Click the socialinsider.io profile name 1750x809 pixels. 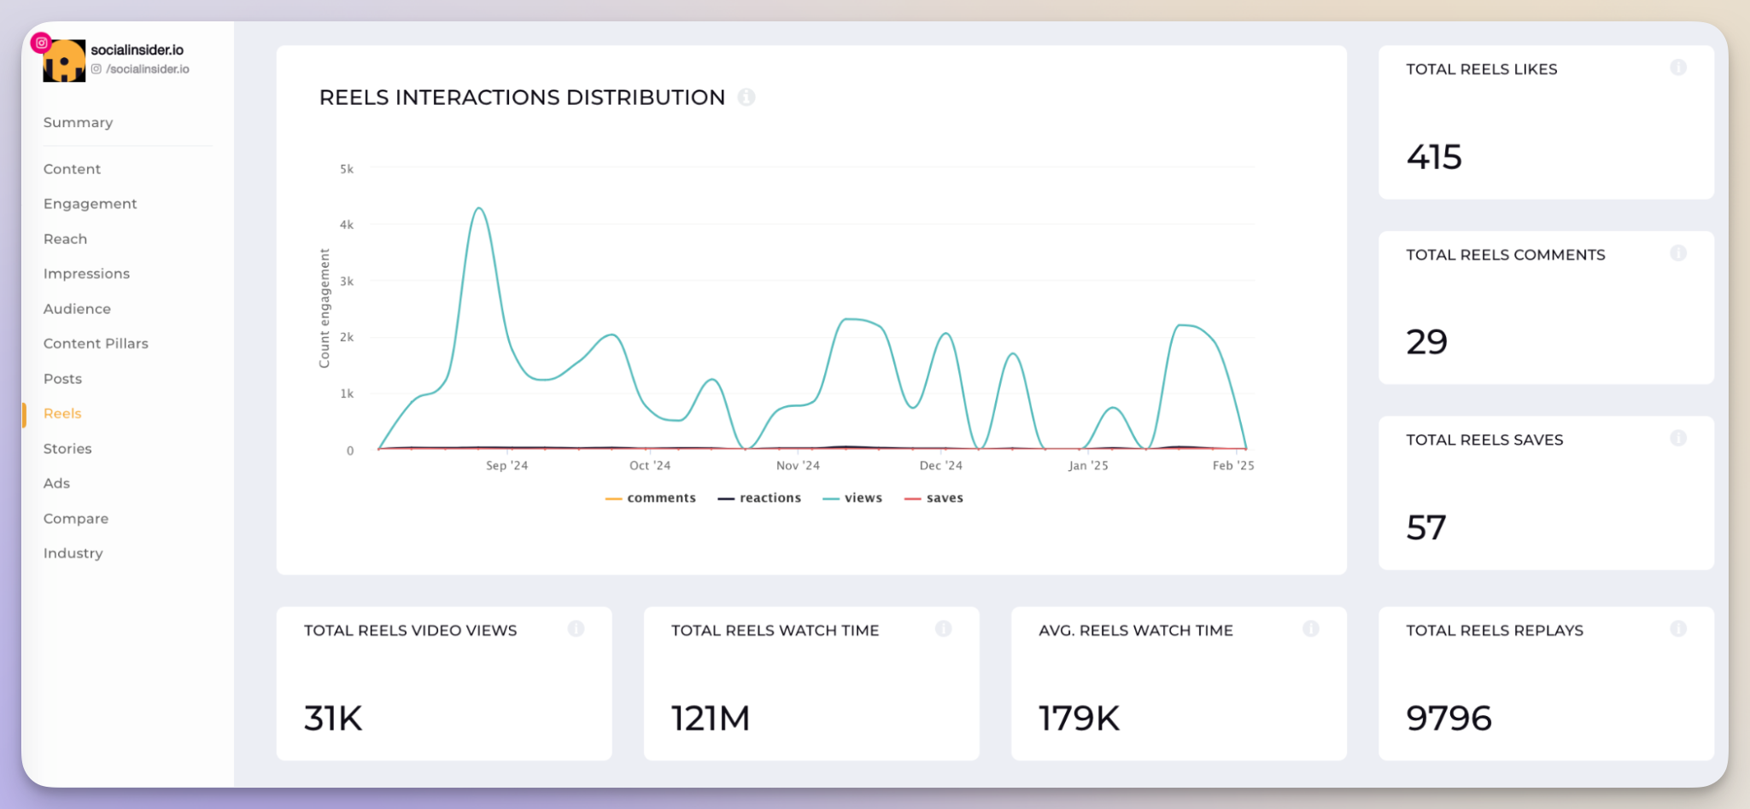(x=137, y=50)
